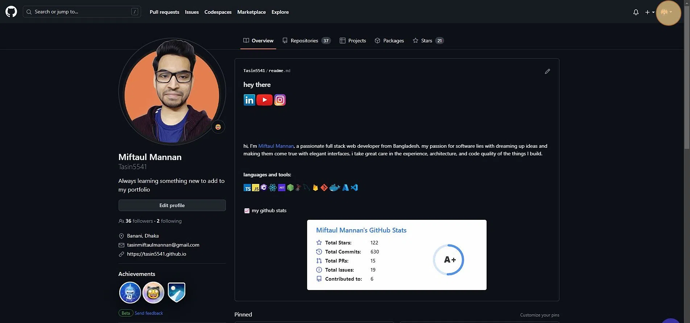Click the Total Issues: row in stats
690x323 pixels.
tap(346, 270)
